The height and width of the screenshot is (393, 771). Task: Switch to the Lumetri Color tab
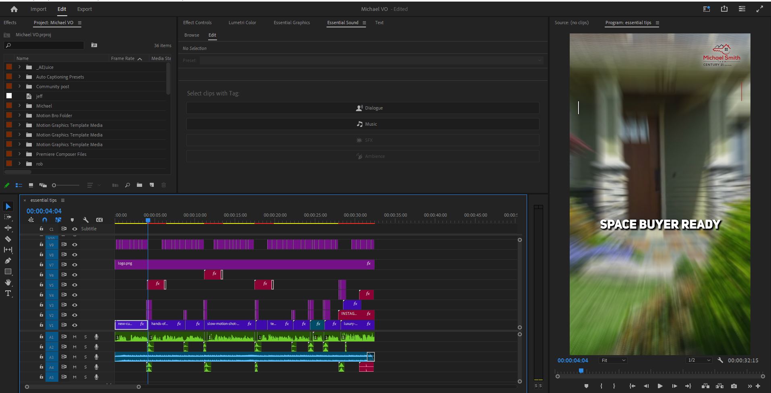pyautogui.click(x=242, y=23)
